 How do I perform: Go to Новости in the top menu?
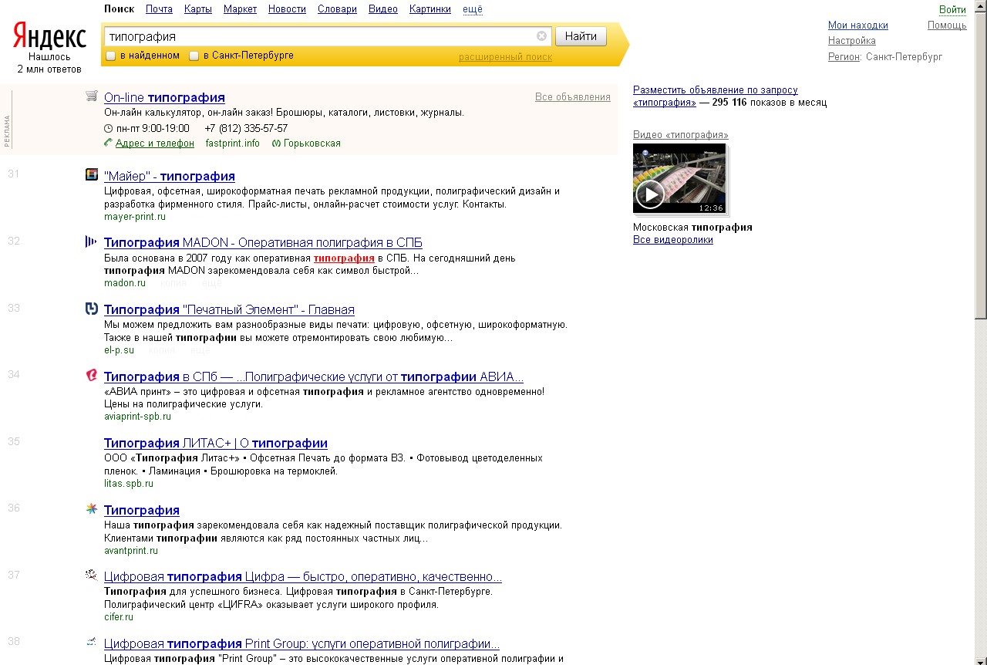pyautogui.click(x=287, y=9)
